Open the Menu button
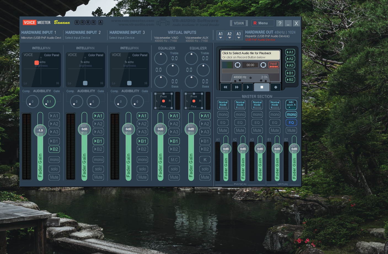 point(263,23)
